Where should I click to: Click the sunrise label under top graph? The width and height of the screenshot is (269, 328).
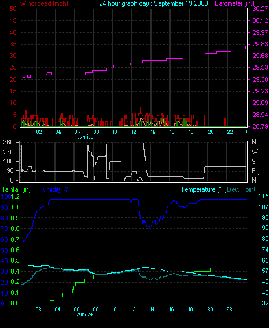[x=85, y=137]
